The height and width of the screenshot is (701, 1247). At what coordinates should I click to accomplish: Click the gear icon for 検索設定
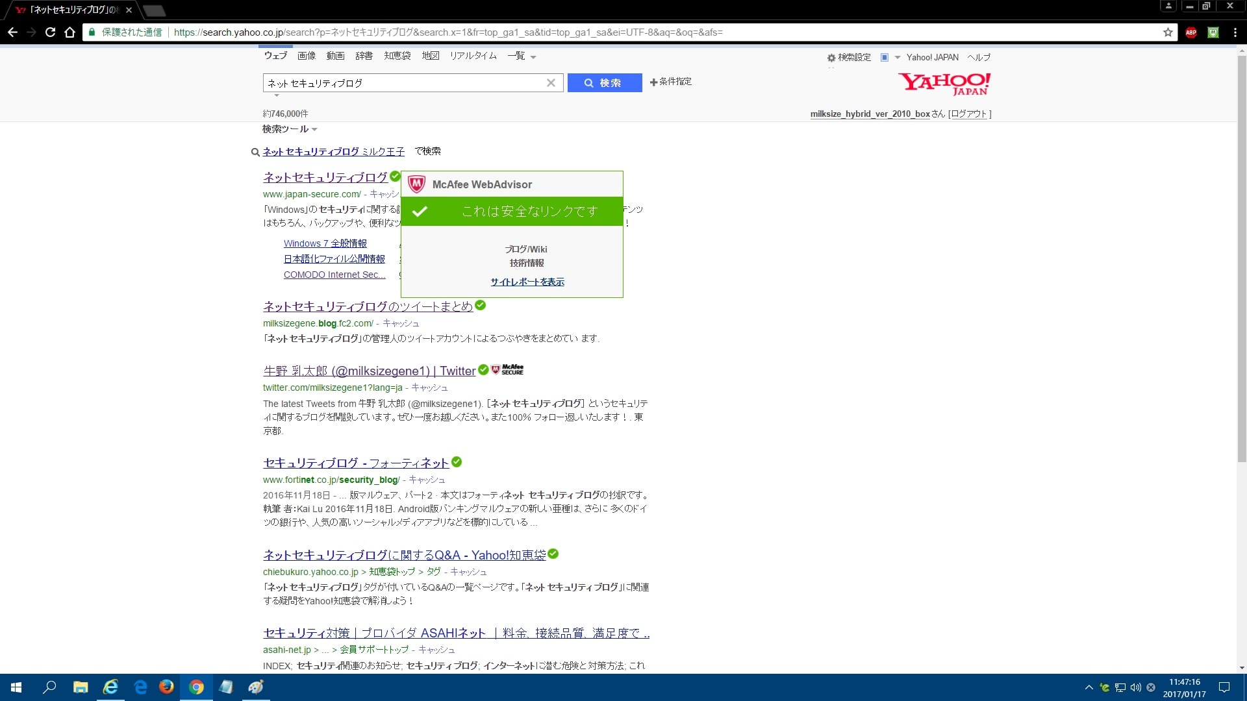[831, 58]
